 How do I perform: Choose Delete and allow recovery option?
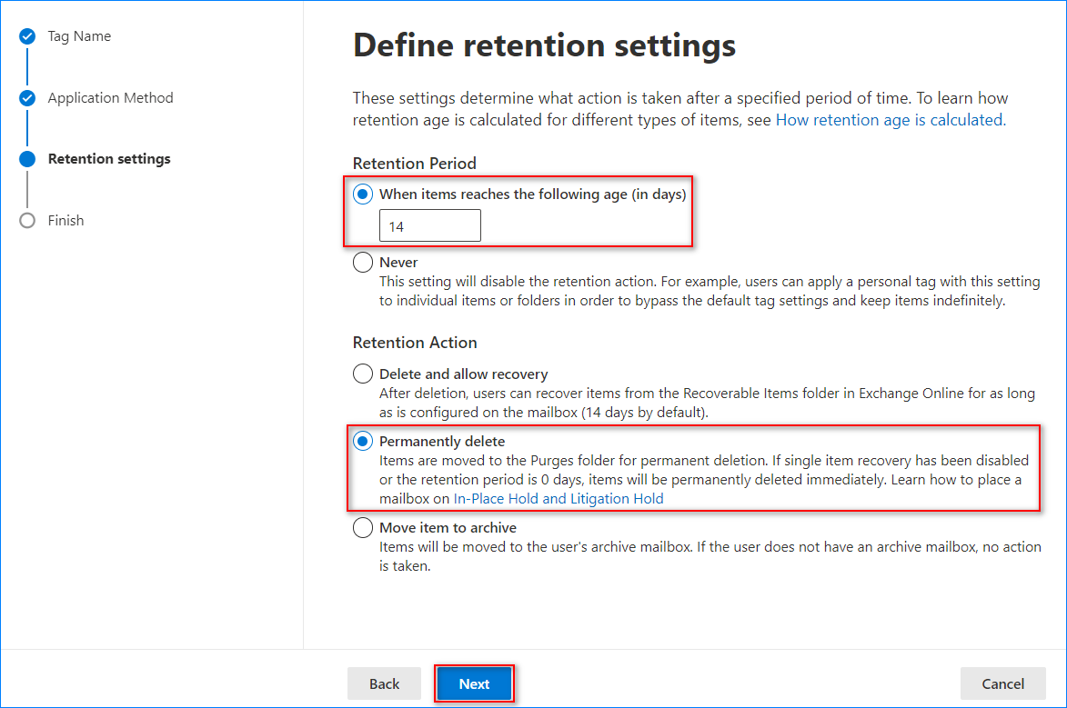[x=363, y=374]
